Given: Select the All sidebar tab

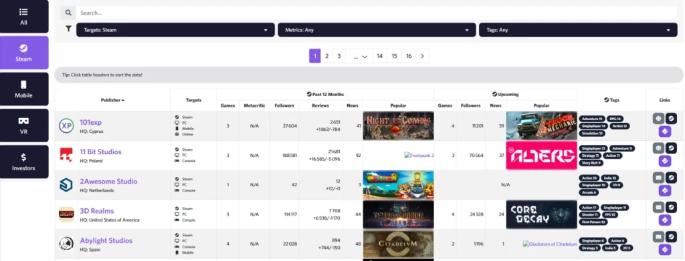Looking at the screenshot, I should click(x=24, y=17).
